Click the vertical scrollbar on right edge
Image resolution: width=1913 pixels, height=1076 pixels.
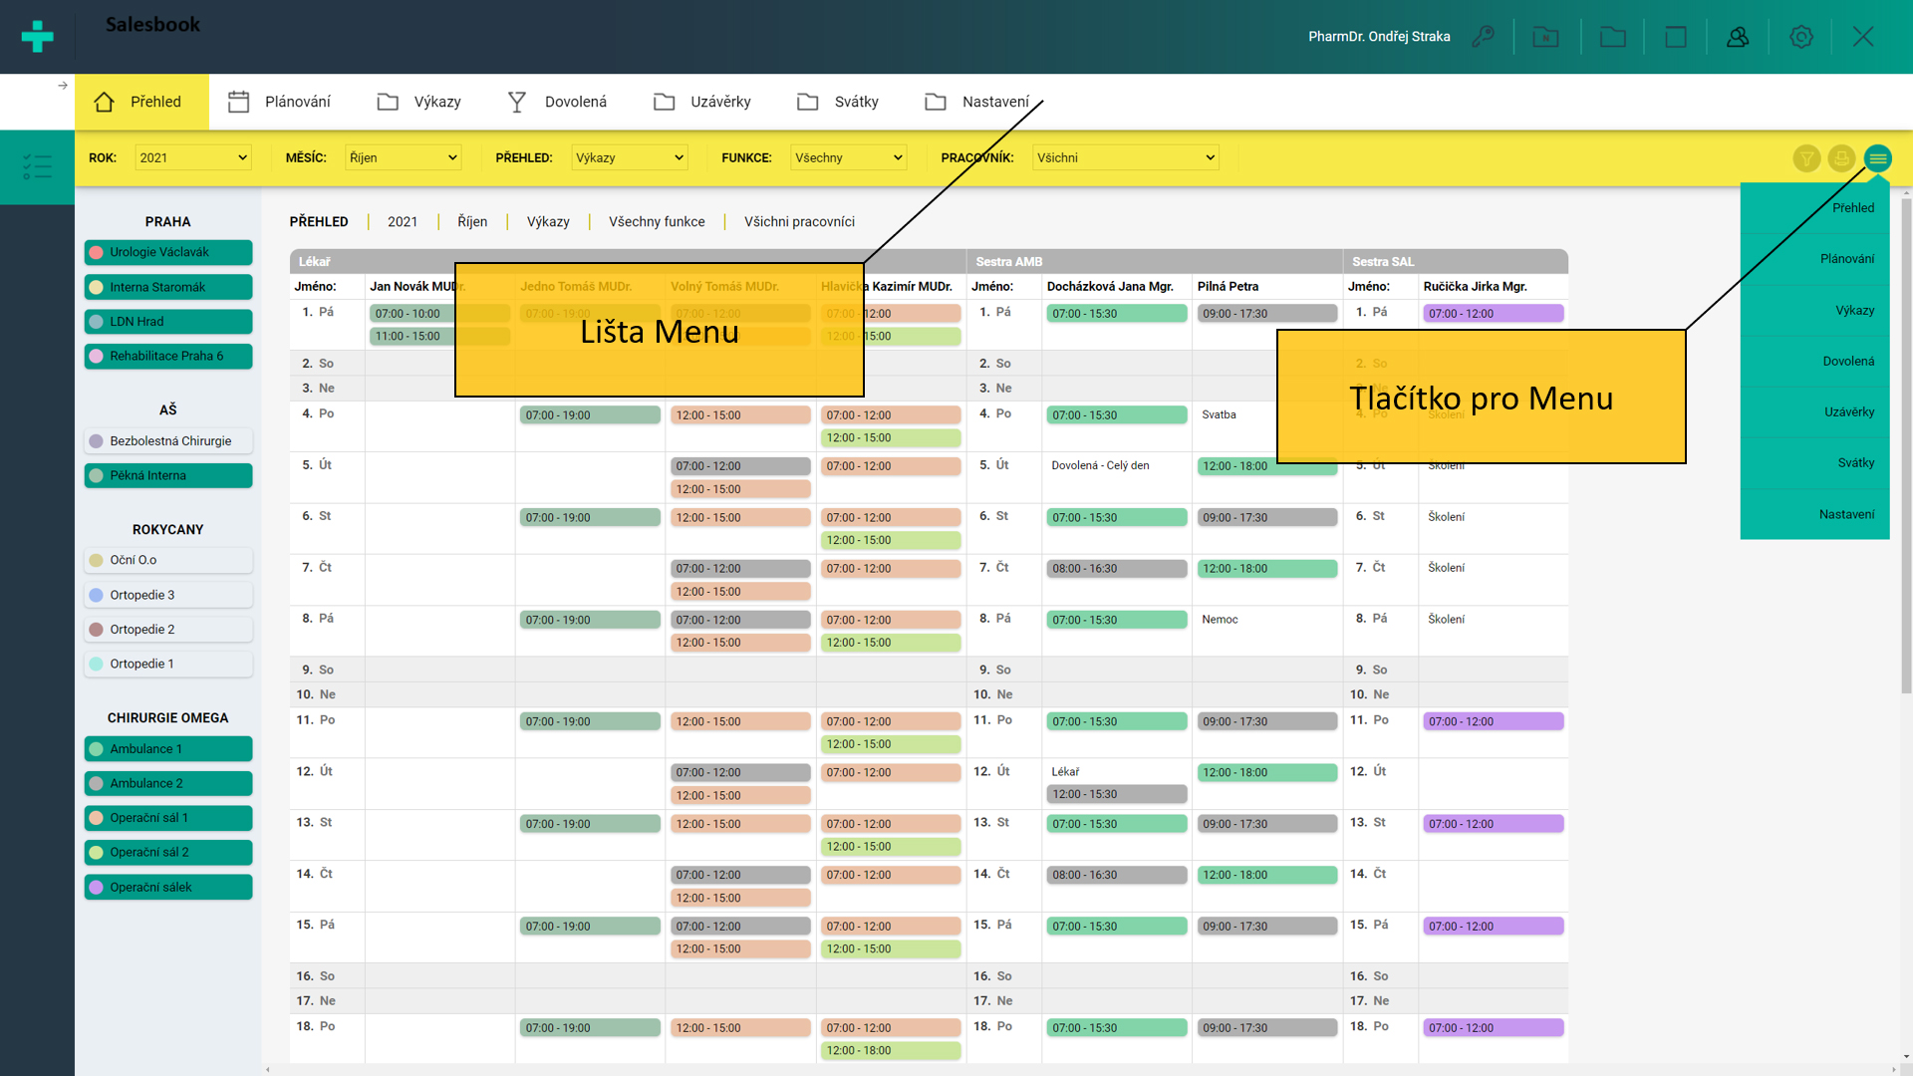click(1906, 448)
